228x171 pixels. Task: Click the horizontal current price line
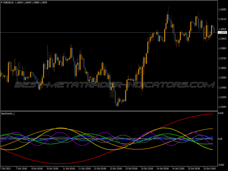[114, 32]
